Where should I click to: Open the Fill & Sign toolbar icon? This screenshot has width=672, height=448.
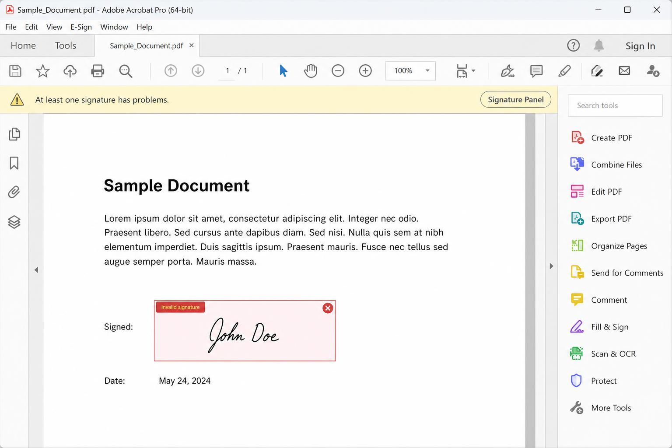[x=597, y=71]
